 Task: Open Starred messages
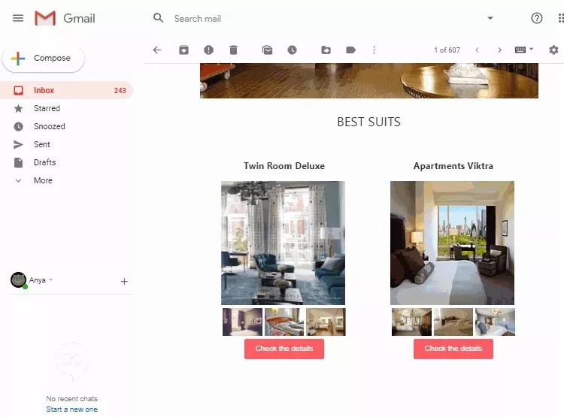pos(47,108)
